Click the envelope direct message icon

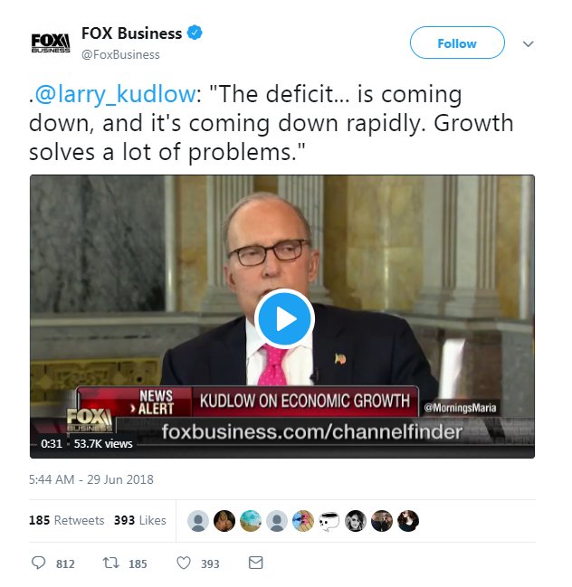pos(256,563)
